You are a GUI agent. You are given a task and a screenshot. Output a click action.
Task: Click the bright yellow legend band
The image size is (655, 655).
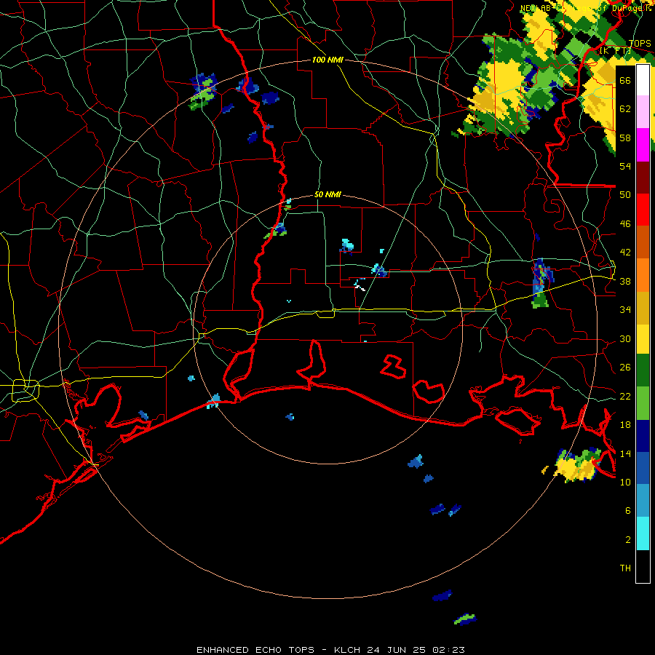tap(643, 339)
